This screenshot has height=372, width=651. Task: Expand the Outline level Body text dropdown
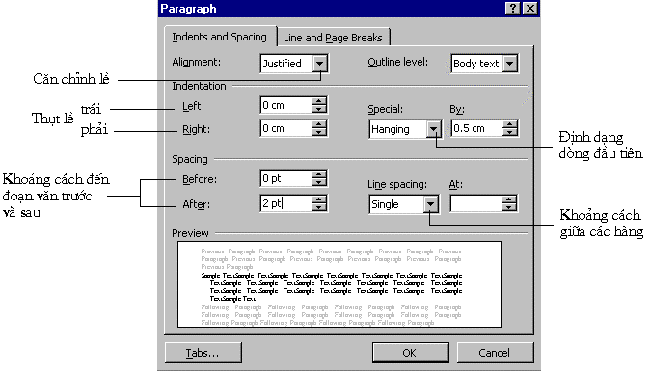pyautogui.click(x=510, y=64)
